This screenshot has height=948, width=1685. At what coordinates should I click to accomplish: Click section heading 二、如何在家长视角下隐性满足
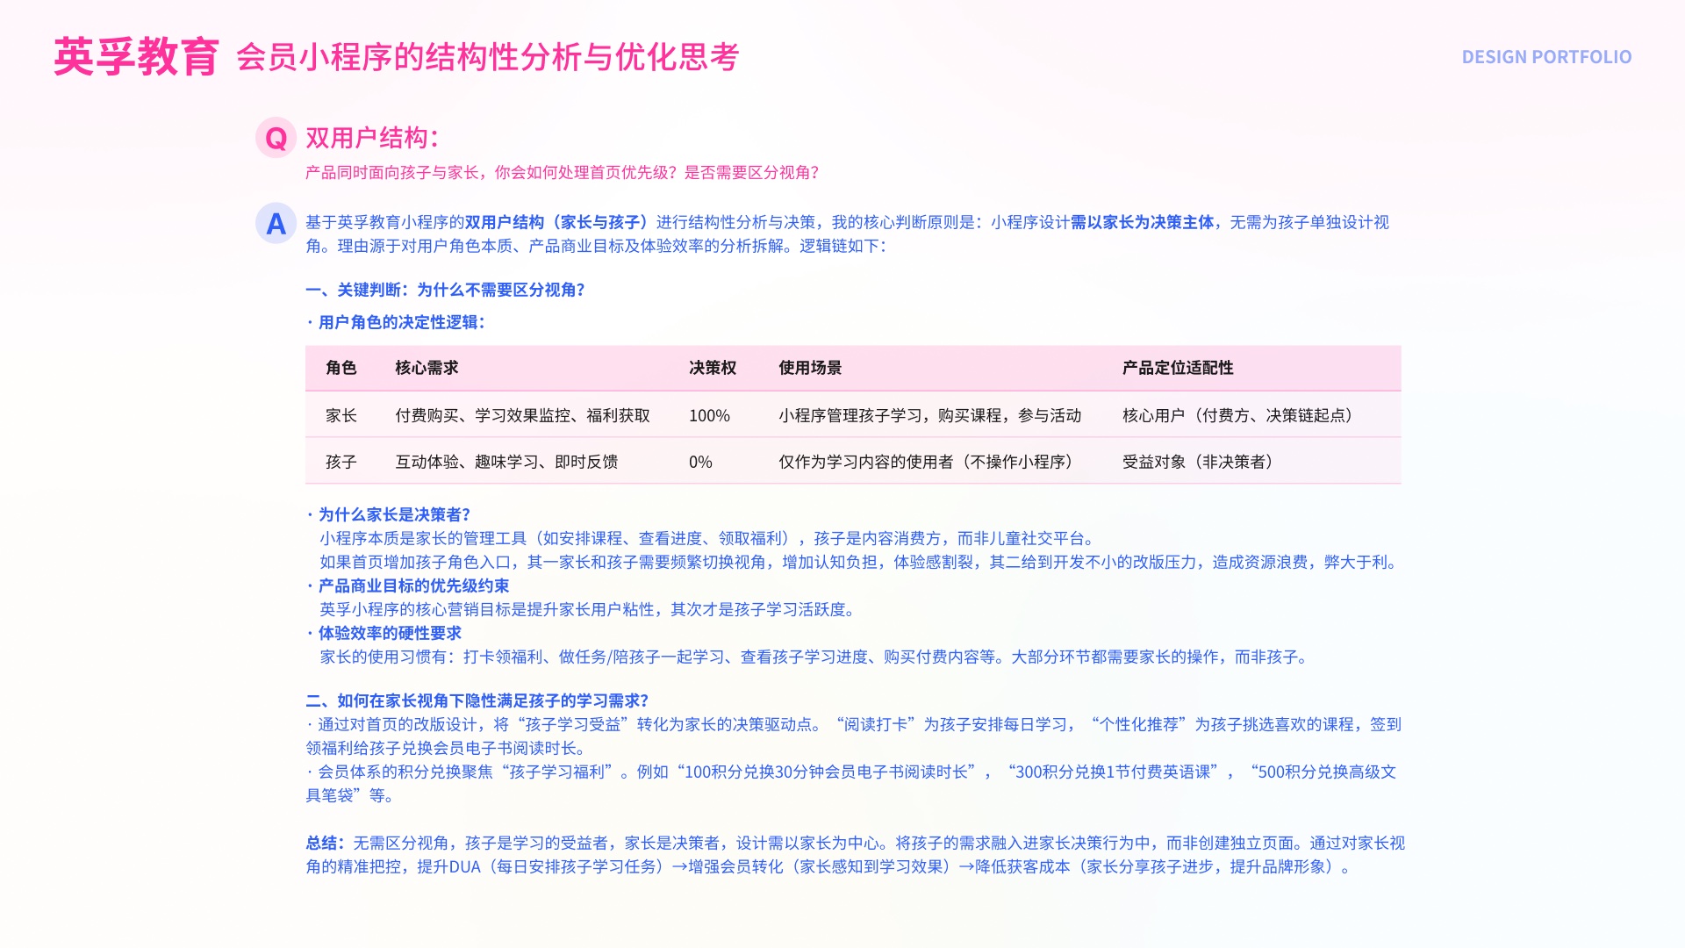[x=477, y=700]
